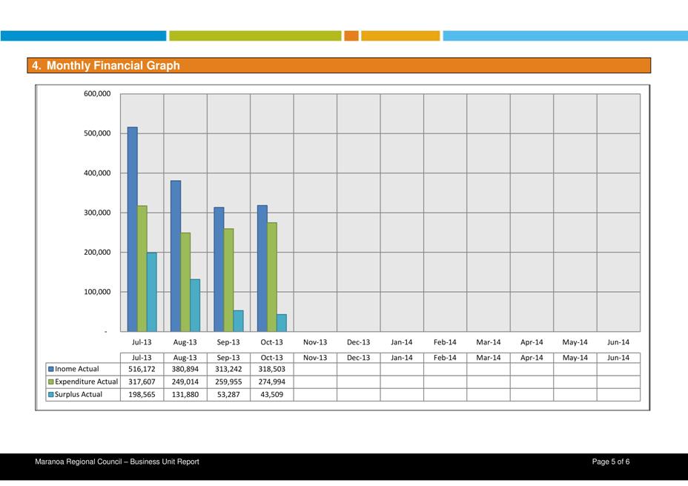Click the 600,000 y-axis label
This screenshot has height=486, width=688.
tap(97, 94)
